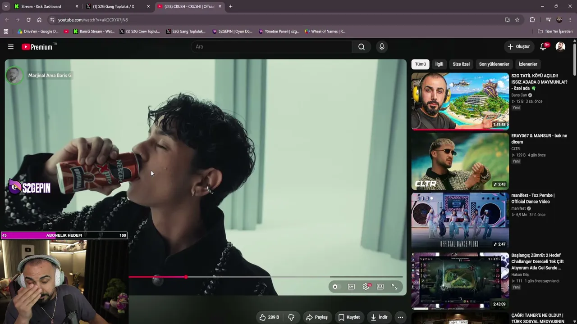The height and width of the screenshot is (324, 577).
Task: Click the İndir download button
Action: click(x=379, y=317)
